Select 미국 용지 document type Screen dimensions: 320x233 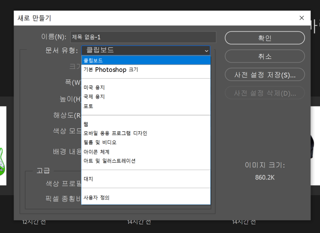point(146,87)
